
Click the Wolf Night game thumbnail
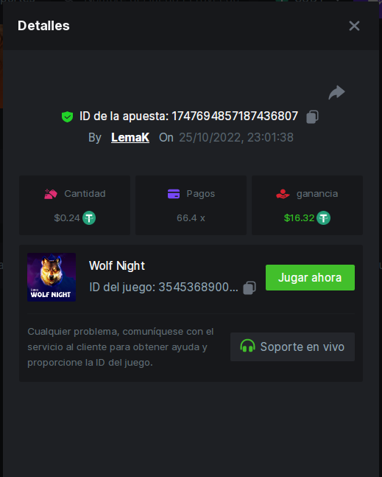click(52, 277)
